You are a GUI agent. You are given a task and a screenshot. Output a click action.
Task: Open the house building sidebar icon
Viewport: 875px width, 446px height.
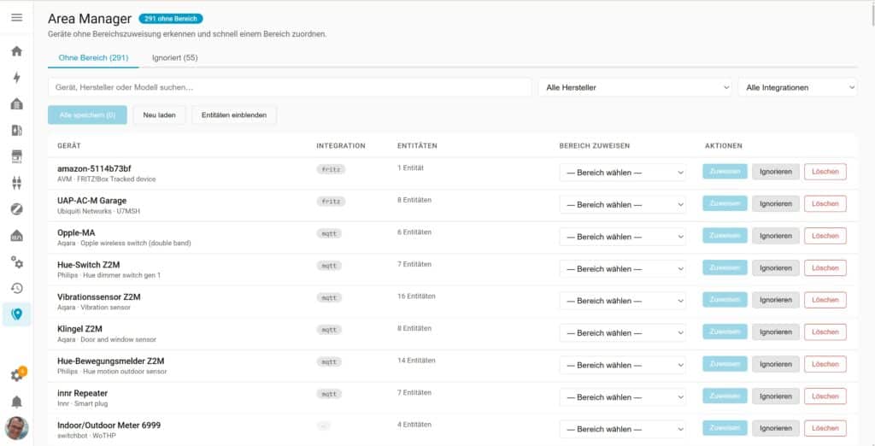click(x=17, y=104)
